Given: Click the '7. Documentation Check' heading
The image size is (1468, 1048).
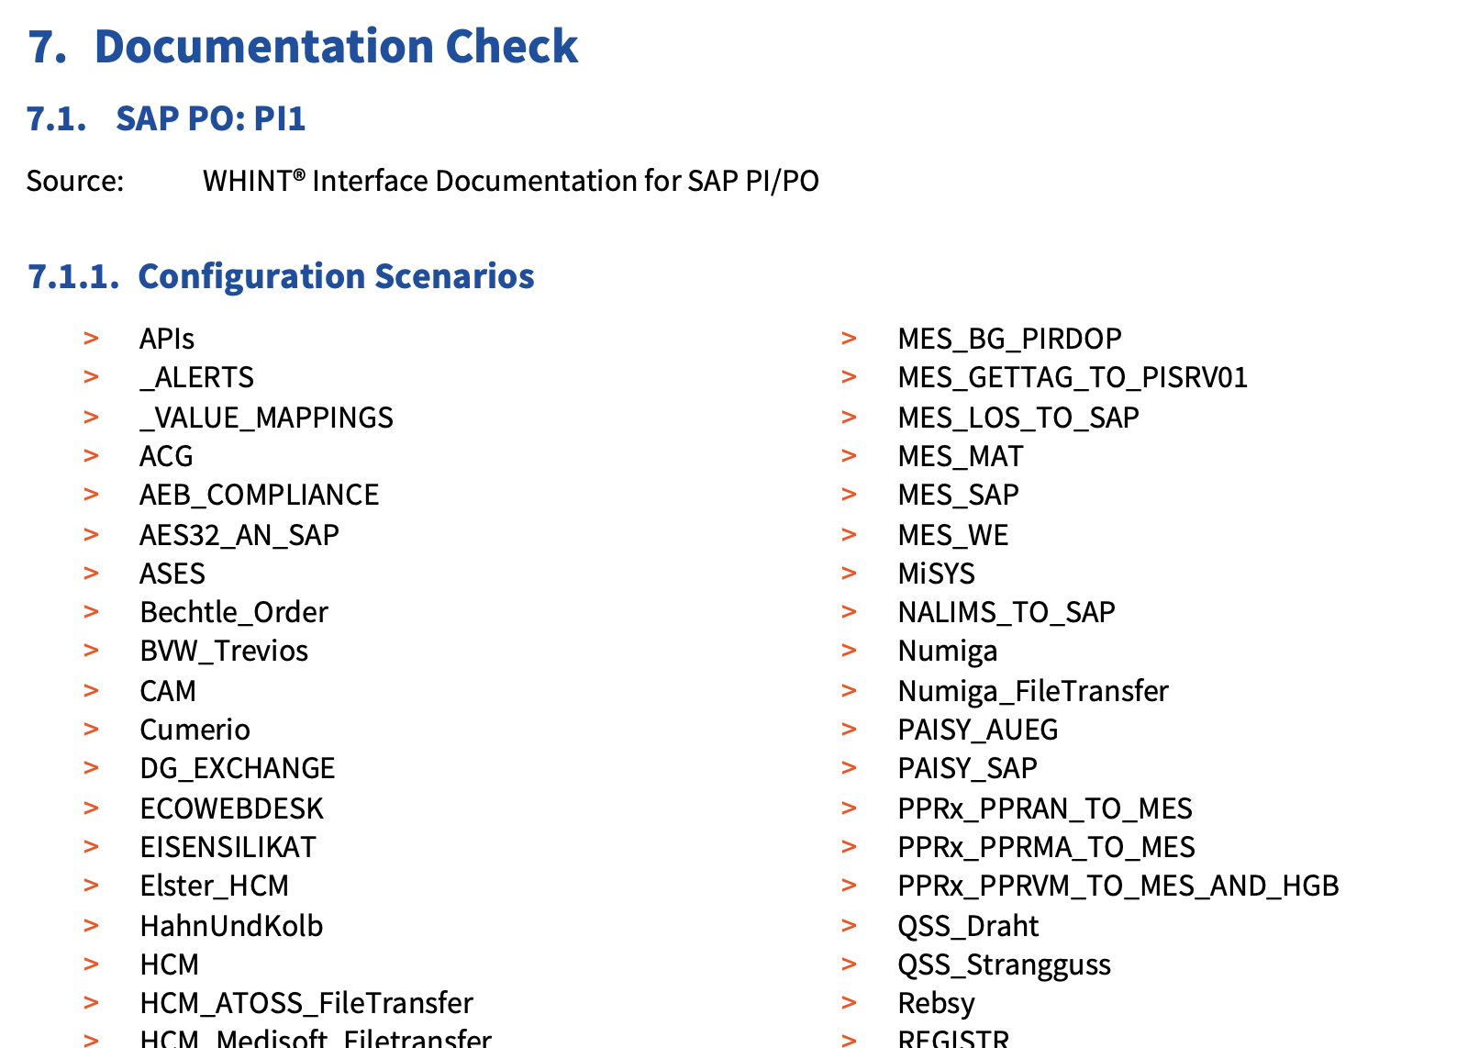Looking at the screenshot, I should (x=303, y=46).
